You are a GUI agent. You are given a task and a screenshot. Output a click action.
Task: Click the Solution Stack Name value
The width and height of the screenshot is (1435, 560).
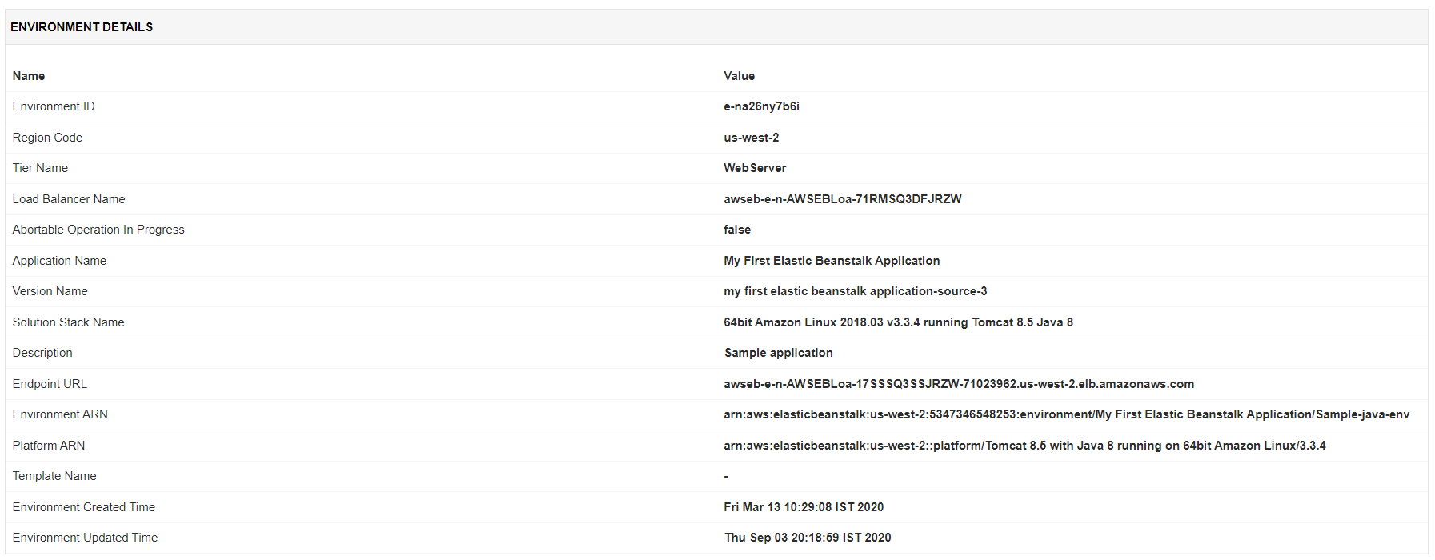(898, 322)
